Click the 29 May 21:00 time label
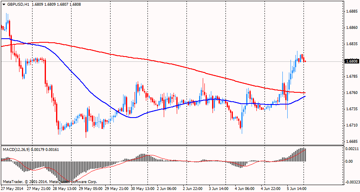Viewport: 360px width, 192px height. 117,189
